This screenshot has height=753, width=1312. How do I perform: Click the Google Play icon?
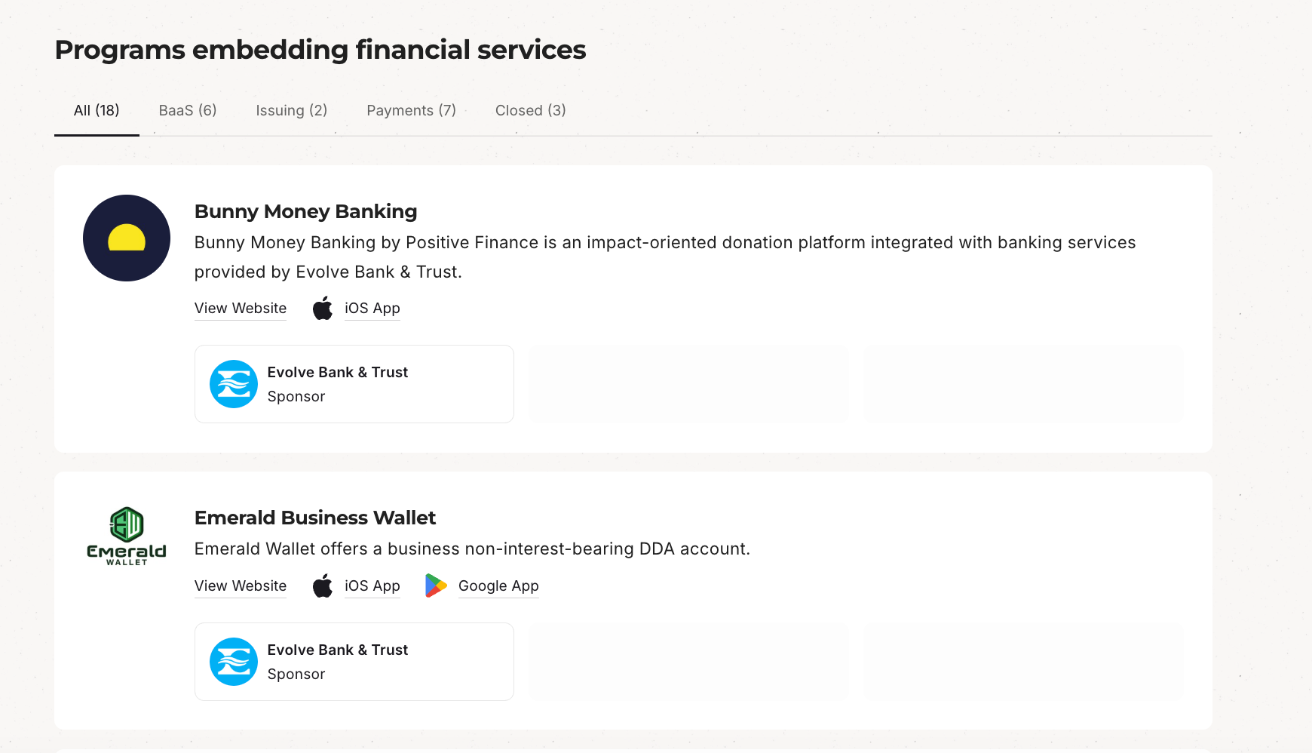coord(436,585)
